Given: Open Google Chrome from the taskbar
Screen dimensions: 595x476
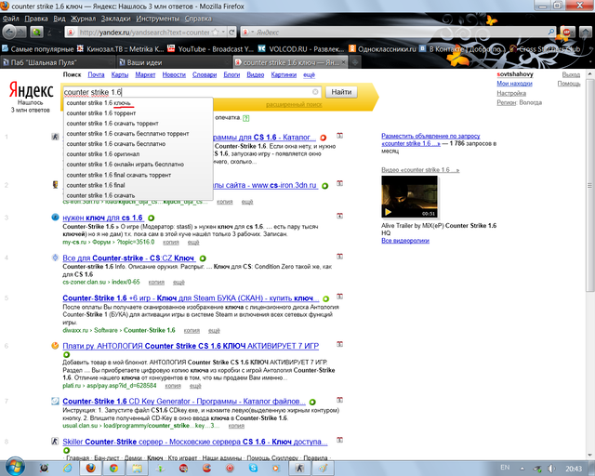Looking at the screenshot, I should coord(113,468).
